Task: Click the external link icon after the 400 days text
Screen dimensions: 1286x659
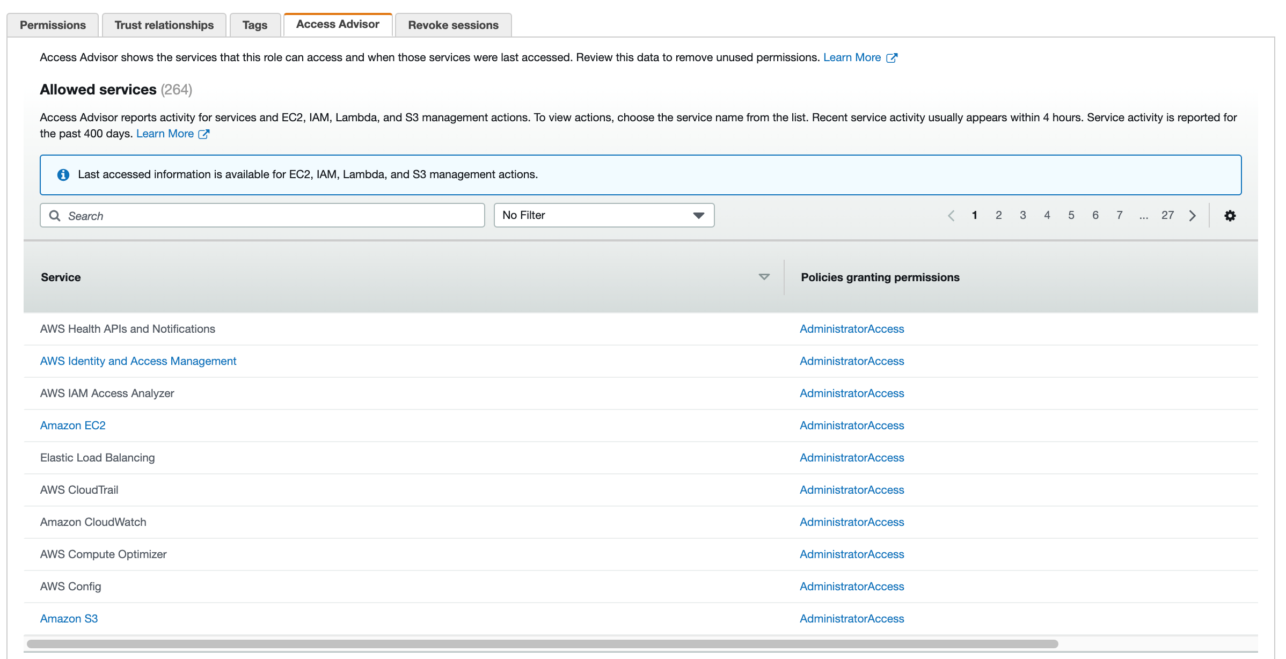Action: click(203, 134)
